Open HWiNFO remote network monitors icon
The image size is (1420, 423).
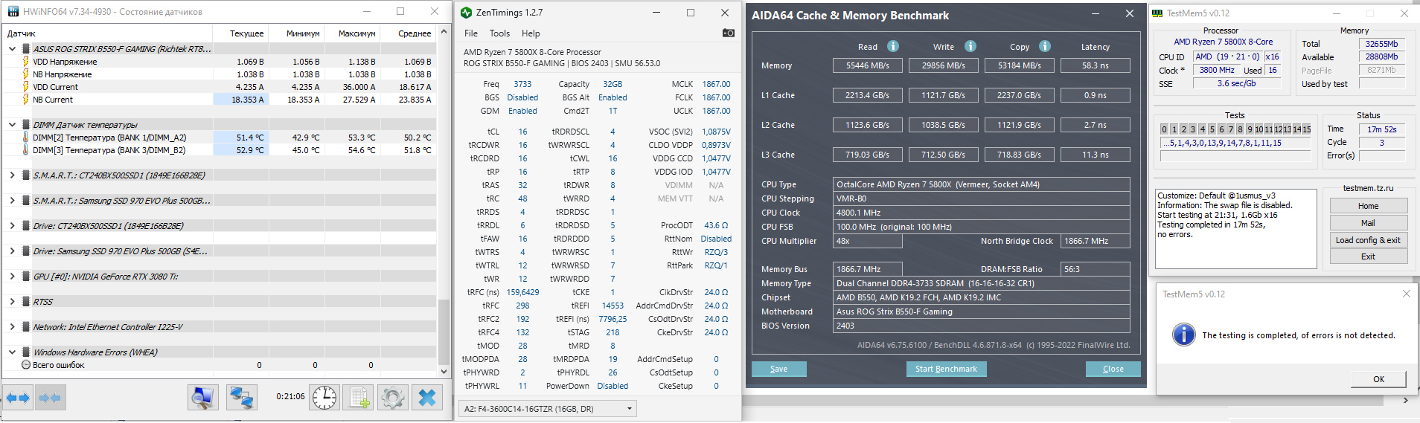pos(241,398)
